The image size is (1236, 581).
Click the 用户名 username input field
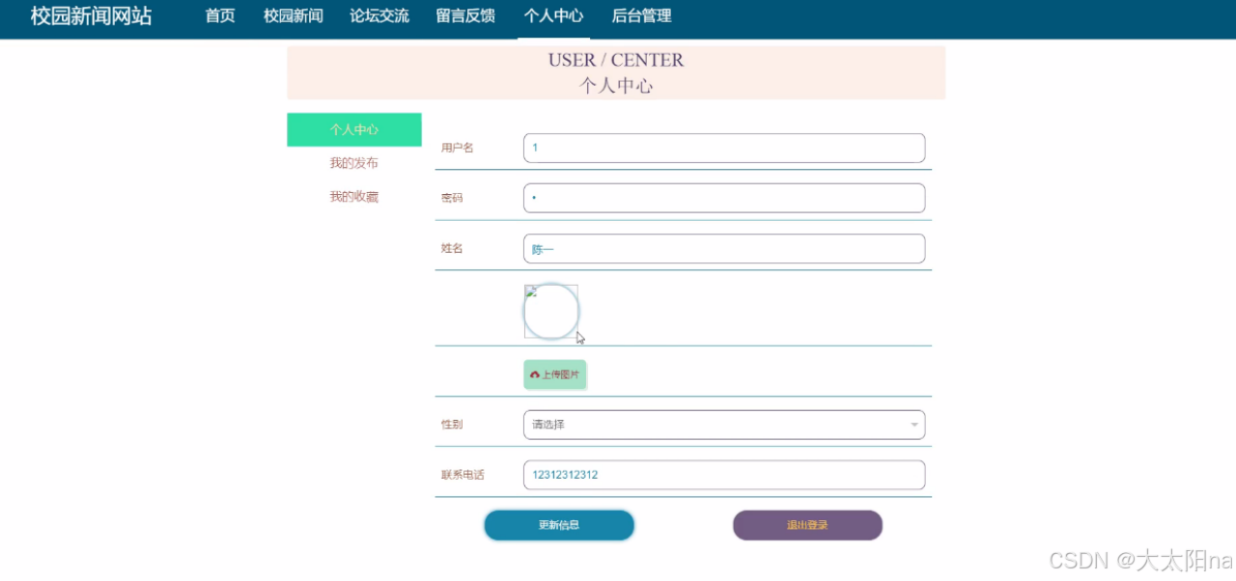[724, 148]
